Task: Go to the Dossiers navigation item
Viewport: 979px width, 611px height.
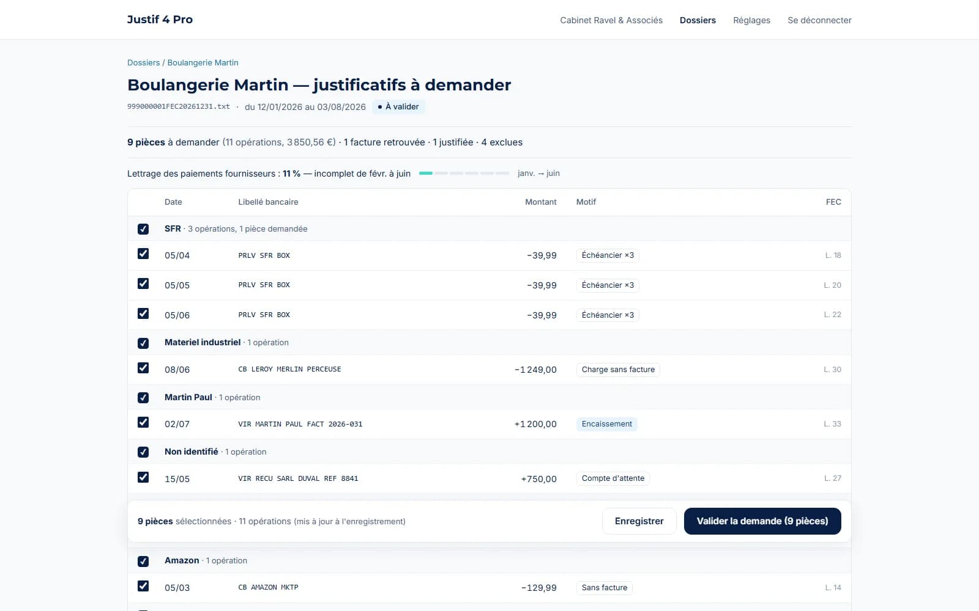Action: coord(698,20)
